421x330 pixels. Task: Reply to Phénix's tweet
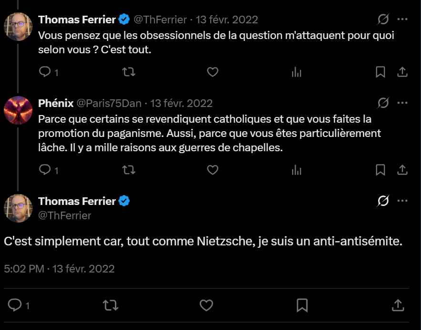(45, 169)
